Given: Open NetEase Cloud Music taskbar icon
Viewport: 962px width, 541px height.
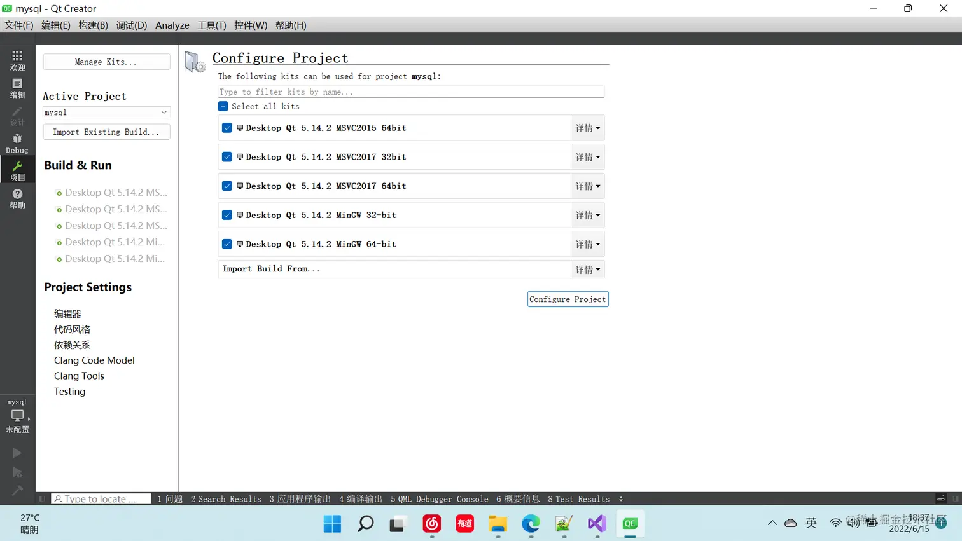Looking at the screenshot, I should click(432, 524).
